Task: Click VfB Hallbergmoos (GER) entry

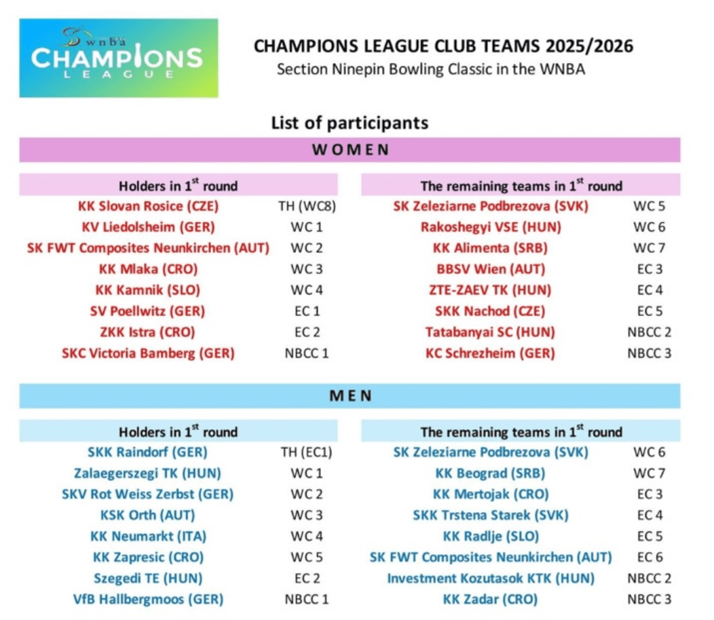Action: click(x=148, y=599)
